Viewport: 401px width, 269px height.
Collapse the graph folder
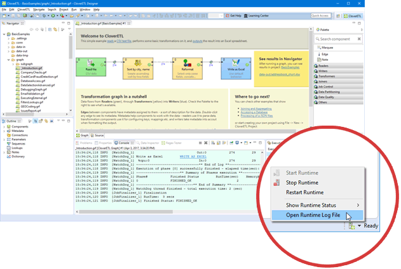pyautogui.click(x=8, y=60)
